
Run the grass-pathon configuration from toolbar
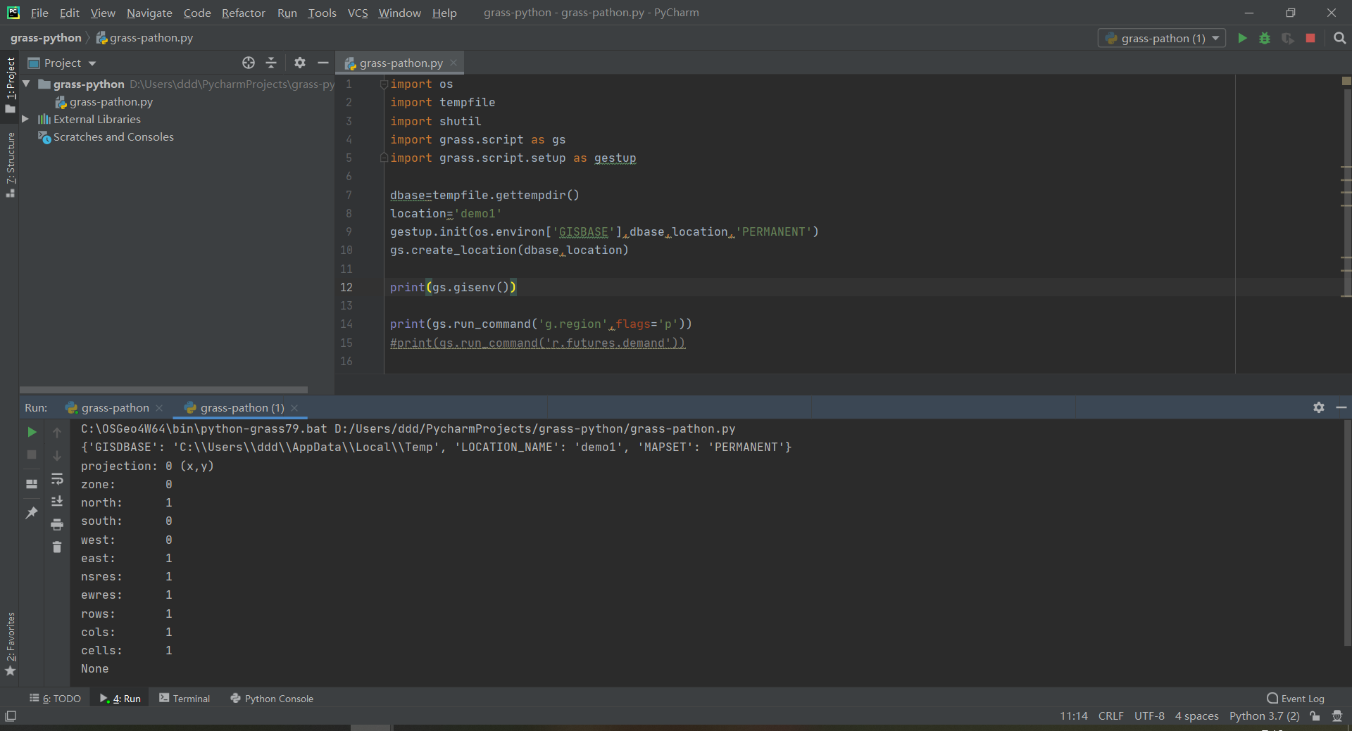point(1242,38)
